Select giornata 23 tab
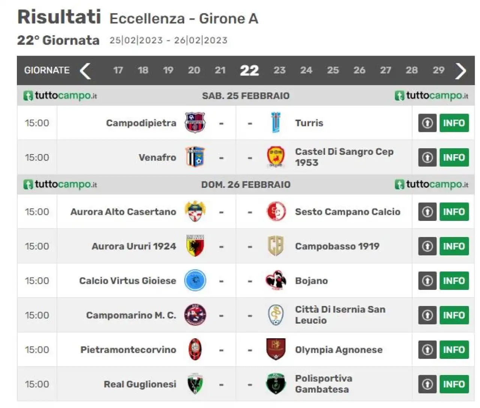Screen dimensions: 480x408 click(279, 70)
